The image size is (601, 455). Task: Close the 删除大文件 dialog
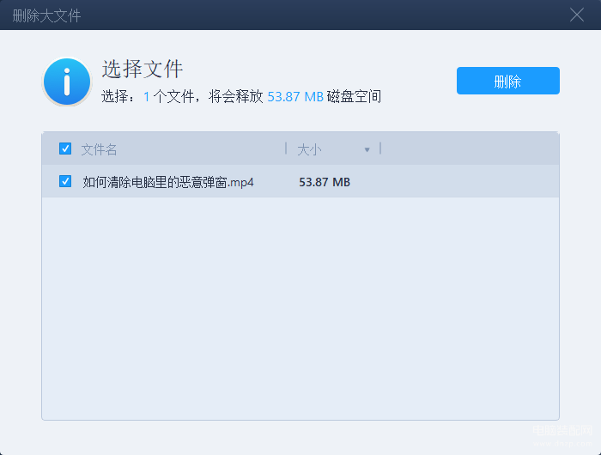coord(576,15)
